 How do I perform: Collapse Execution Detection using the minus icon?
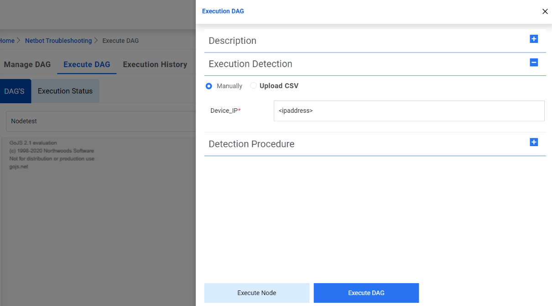[534, 63]
